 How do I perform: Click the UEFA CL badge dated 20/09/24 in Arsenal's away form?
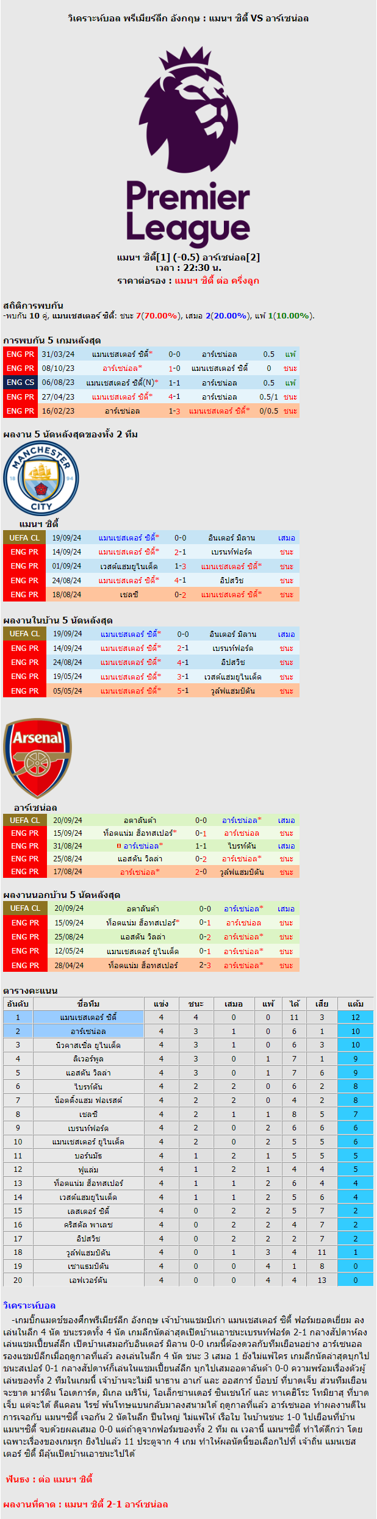pos(24,908)
